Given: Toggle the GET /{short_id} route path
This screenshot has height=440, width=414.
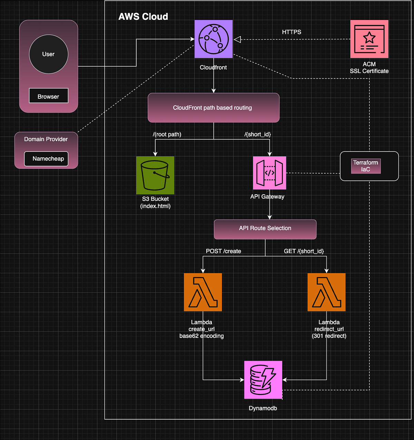Looking at the screenshot, I should [304, 251].
